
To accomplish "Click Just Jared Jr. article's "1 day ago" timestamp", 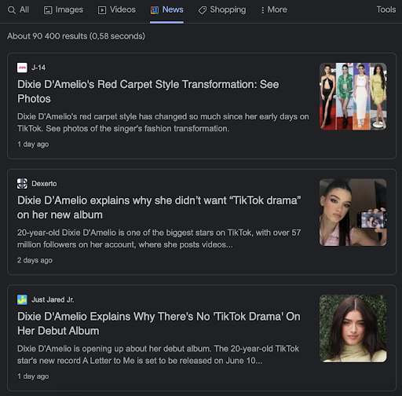I will pyautogui.click(x=33, y=376).
